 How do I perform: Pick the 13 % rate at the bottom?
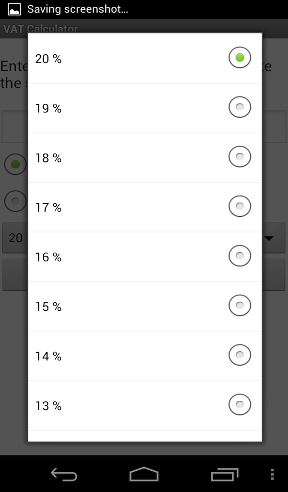(144, 404)
